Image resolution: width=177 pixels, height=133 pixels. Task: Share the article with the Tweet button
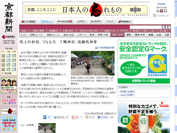(59, 117)
